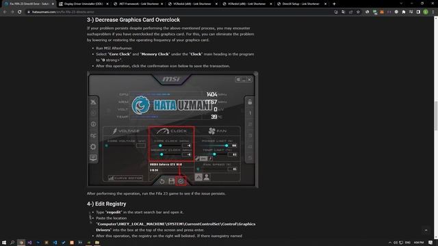Click the HKEY_LOCAL_MACHINE registry path text
The width and height of the screenshot is (438, 246).
176,227
